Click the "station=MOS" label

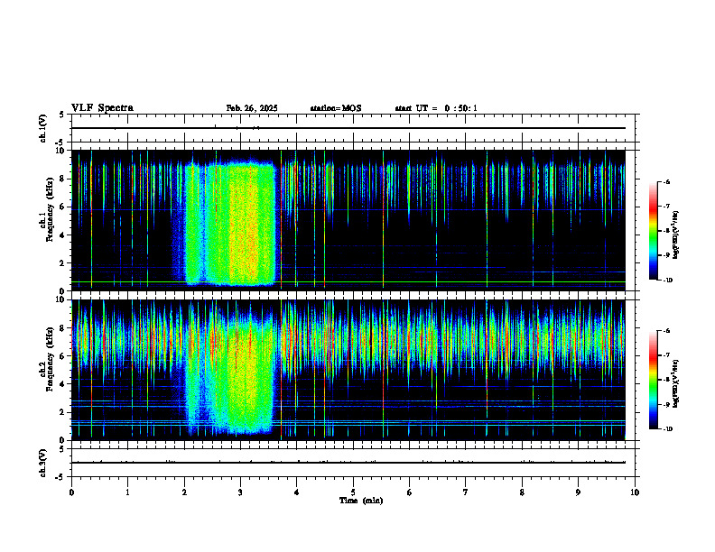[336, 108]
